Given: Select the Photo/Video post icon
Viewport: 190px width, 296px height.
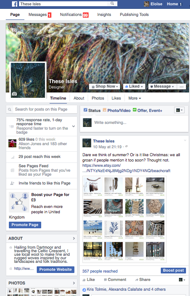Looking at the screenshot, I should [x=105, y=110].
